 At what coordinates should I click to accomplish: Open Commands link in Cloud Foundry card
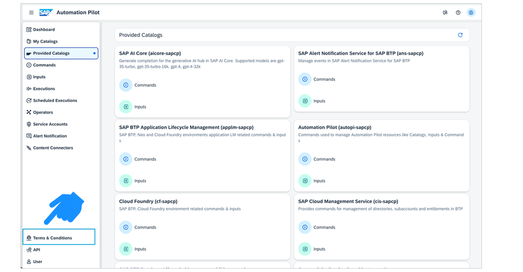pos(145,227)
